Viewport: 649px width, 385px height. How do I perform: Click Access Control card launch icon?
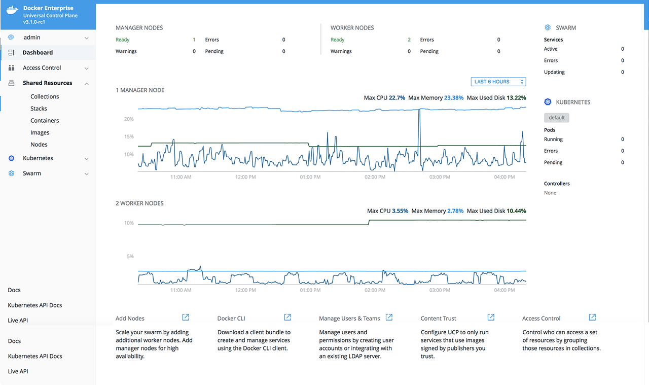tap(592, 318)
